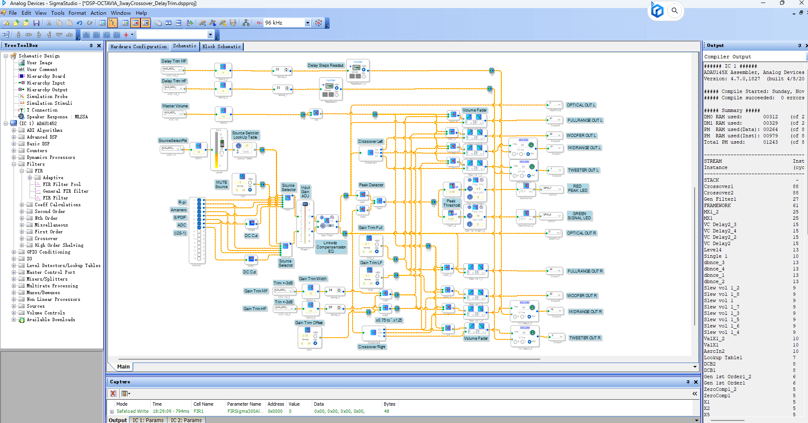808x423 pixels.
Task: Click the grayed D preset icon
Action: coord(117,35)
